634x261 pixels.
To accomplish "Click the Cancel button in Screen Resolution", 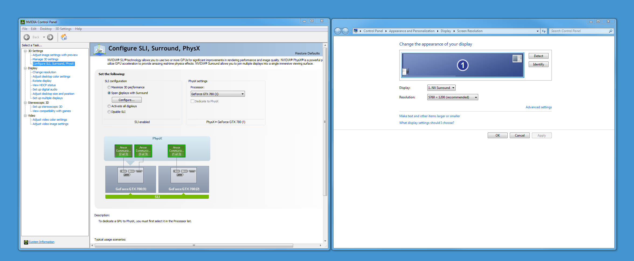I will click(x=519, y=135).
